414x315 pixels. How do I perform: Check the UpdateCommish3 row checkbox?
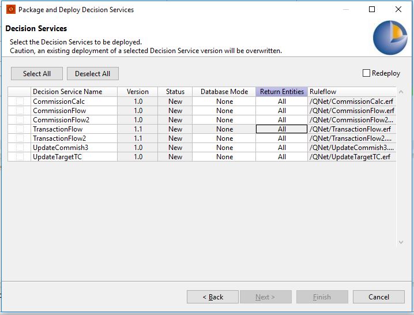(x=20, y=148)
